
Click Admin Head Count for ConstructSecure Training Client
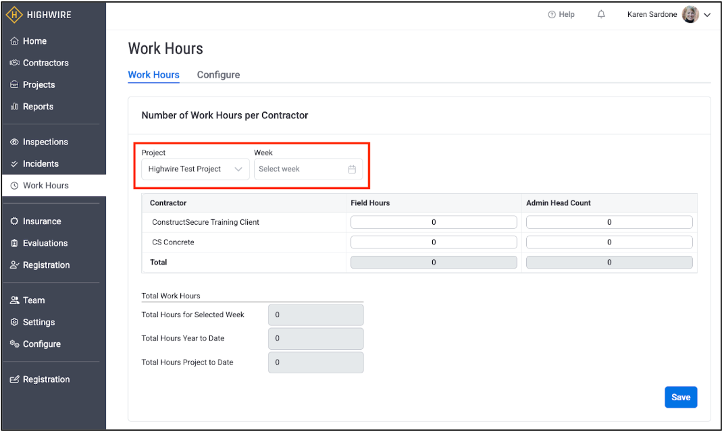pos(609,222)
